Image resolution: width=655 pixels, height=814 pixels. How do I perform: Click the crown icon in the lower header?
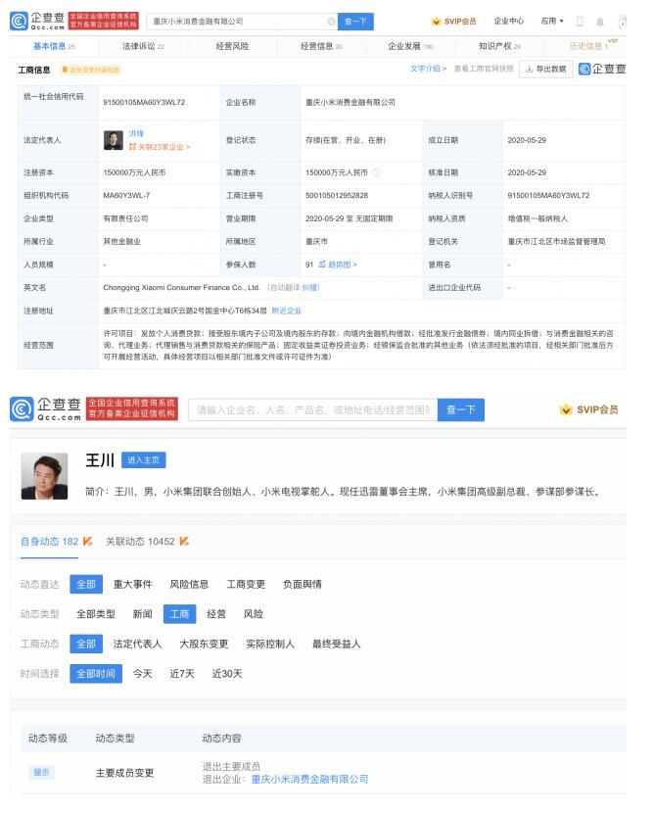pyautogui.click(x=566, y=409)
